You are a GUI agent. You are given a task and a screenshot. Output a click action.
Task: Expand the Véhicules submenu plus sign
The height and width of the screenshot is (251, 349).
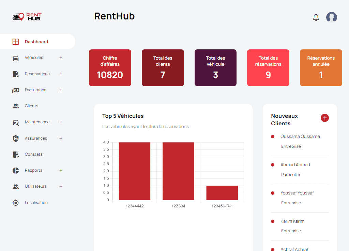tap(61, 58)
